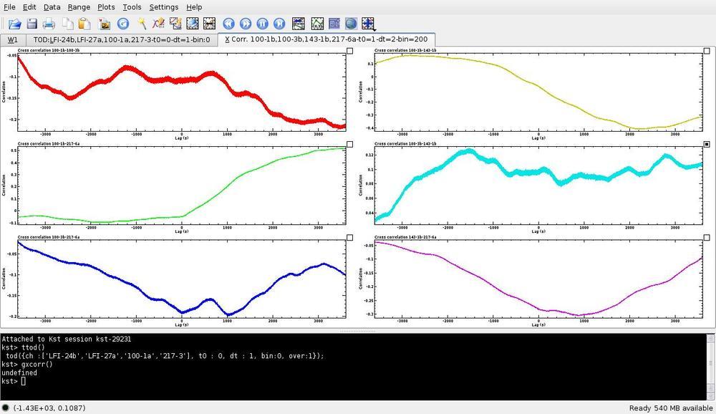Jump to end with last toolbar arrow
Viewport: 716px width, 414px height.
[x=279, y=24]
